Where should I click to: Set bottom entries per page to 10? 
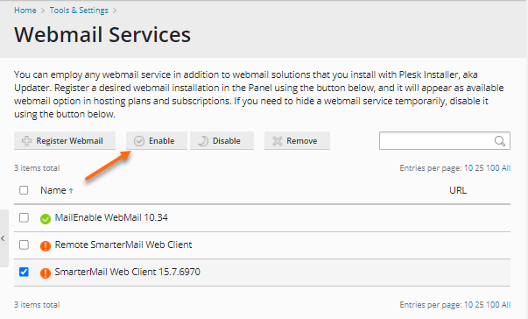(x=468, y=305)
